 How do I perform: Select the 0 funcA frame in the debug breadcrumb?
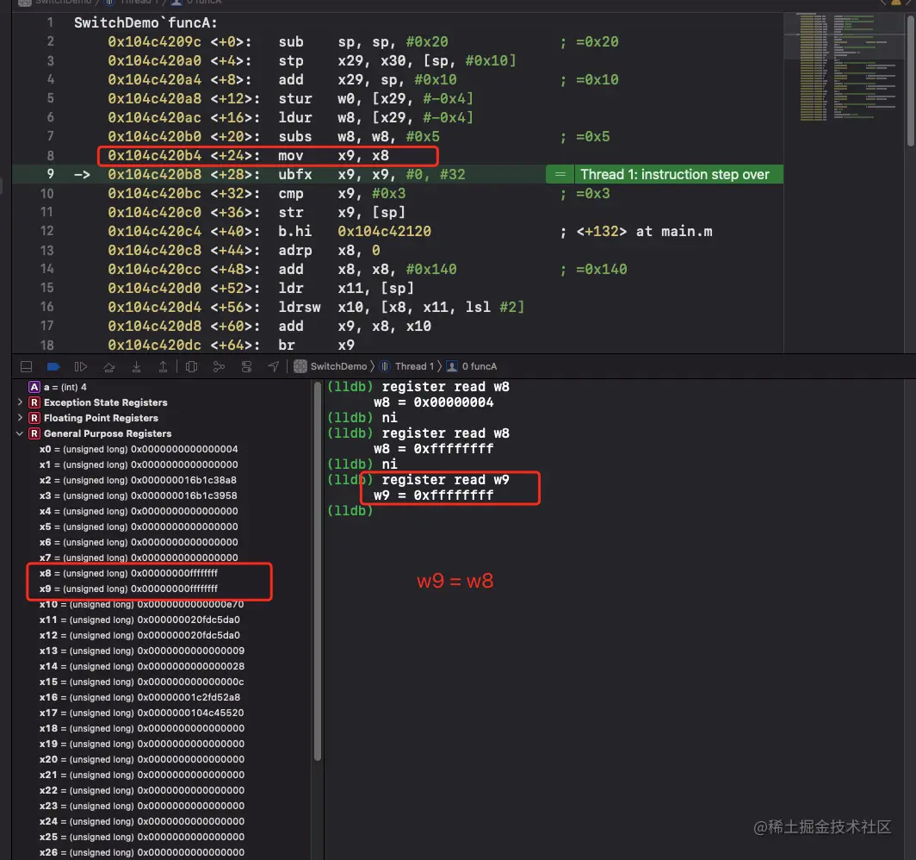tap(479, 366)
